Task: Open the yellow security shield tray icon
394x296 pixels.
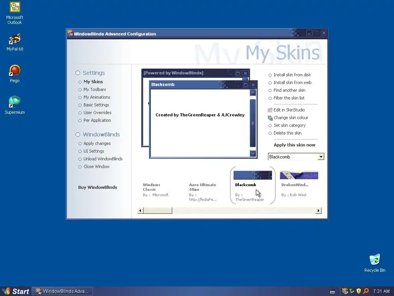Action: pos(359,291)
